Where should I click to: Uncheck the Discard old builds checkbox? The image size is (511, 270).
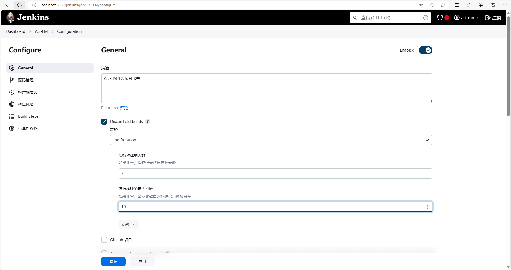click(x=104, y=122)
